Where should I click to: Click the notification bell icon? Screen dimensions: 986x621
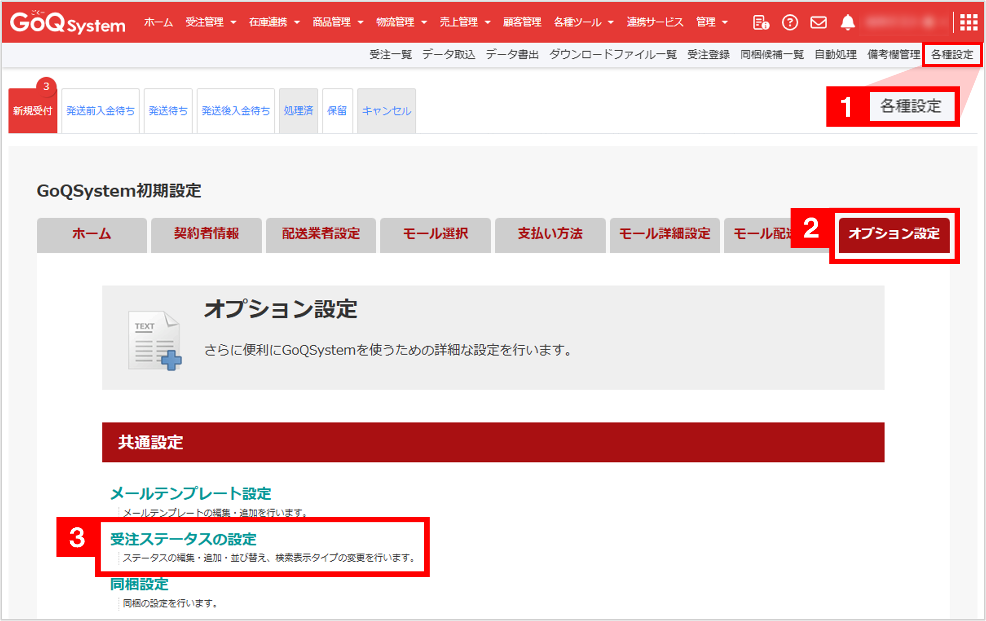848,23
